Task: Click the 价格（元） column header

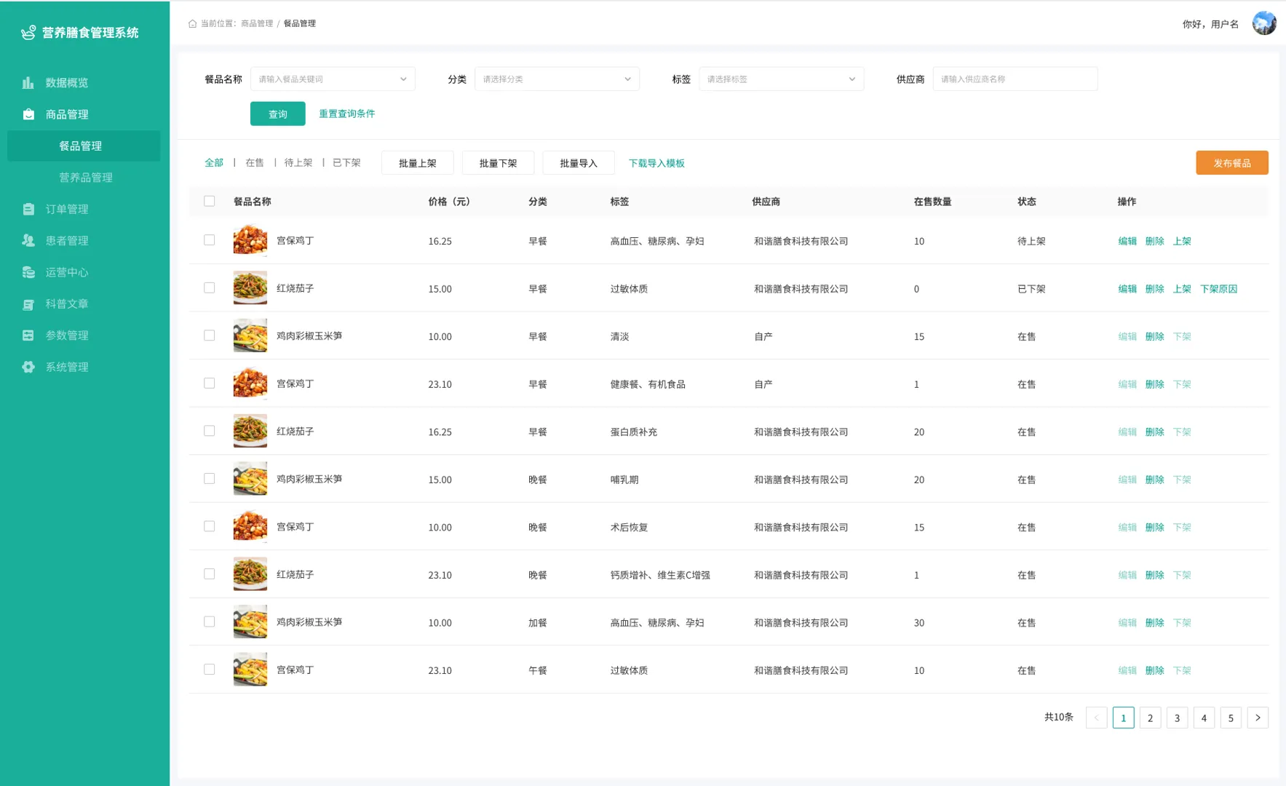Action: click(449, 202)
